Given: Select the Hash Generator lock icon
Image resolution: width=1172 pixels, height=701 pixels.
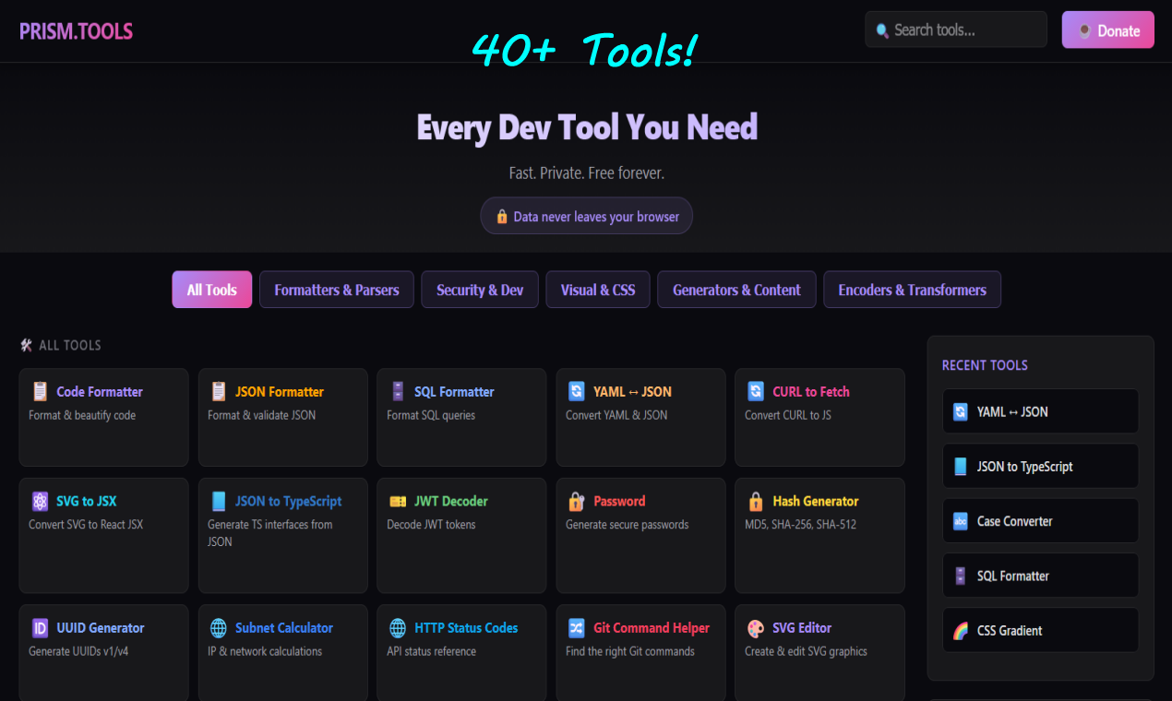Looking at the screenshot, I should click(x=755, y=500).
